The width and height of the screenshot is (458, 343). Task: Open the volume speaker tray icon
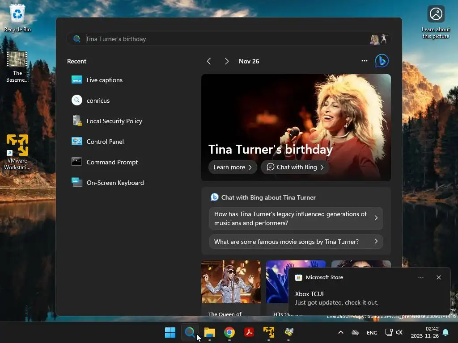coord(399,332)
